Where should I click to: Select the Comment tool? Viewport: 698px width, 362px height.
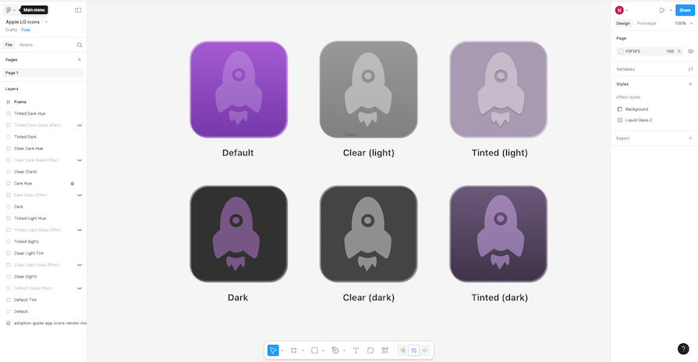tap(370, 350)
